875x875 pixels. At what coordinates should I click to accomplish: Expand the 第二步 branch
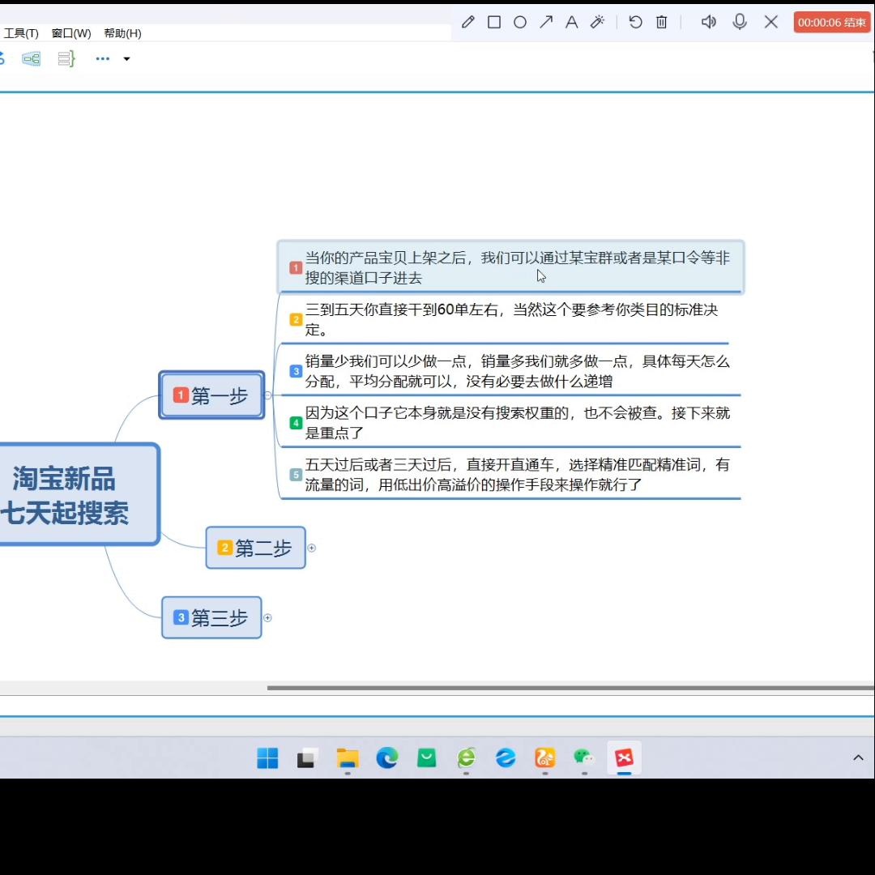coord(312,548)
